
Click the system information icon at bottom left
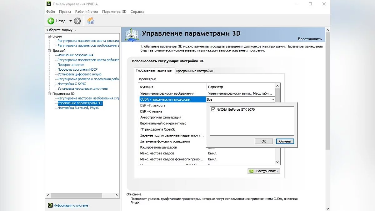click(x=50, y=205)
